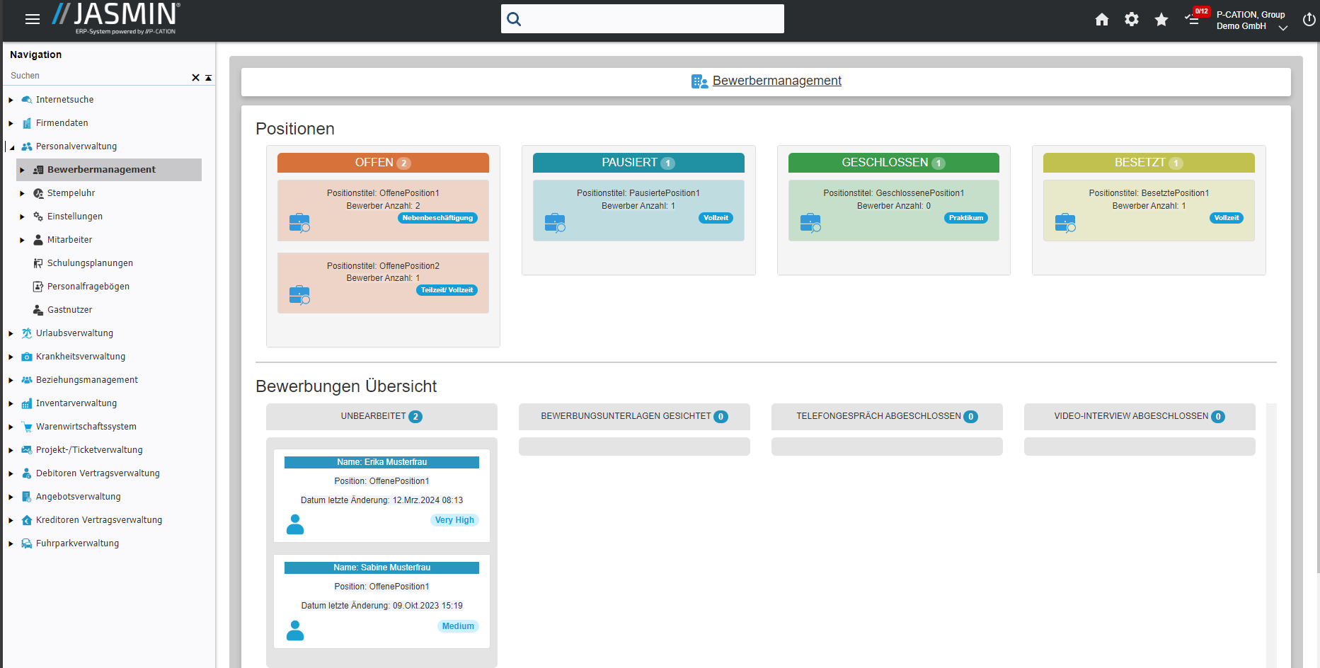
Task: Expand the Urlaubsverwaltung tree node
Action: coord(11,333)
